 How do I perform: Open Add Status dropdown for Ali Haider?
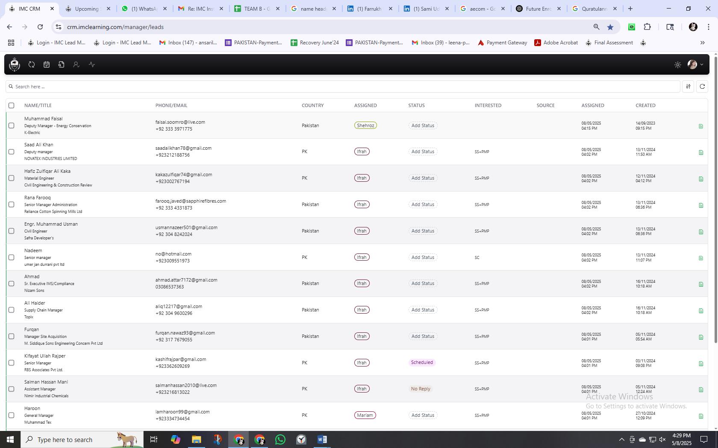(423, 310)
